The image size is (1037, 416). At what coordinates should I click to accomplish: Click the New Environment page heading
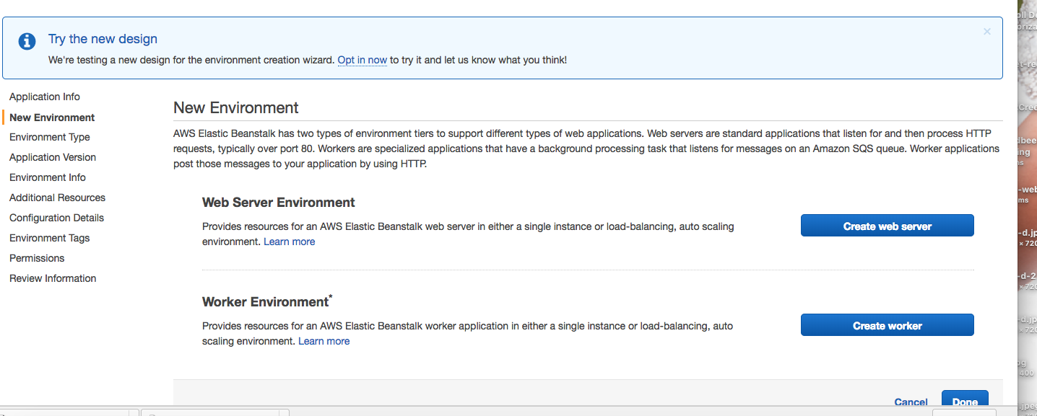[x=236, y=108]
